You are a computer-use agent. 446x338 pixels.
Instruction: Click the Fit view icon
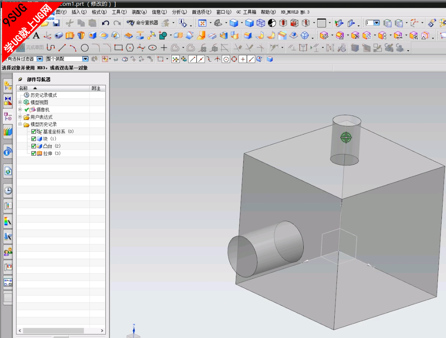(x=202, y=23)
